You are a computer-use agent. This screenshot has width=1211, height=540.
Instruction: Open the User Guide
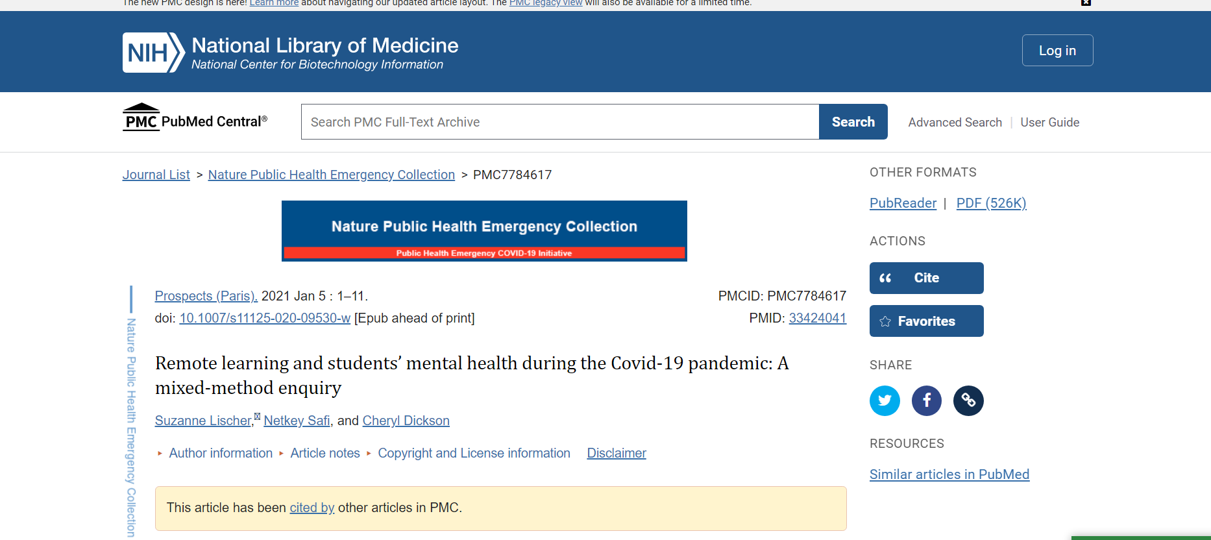(x=1049, y=123)
